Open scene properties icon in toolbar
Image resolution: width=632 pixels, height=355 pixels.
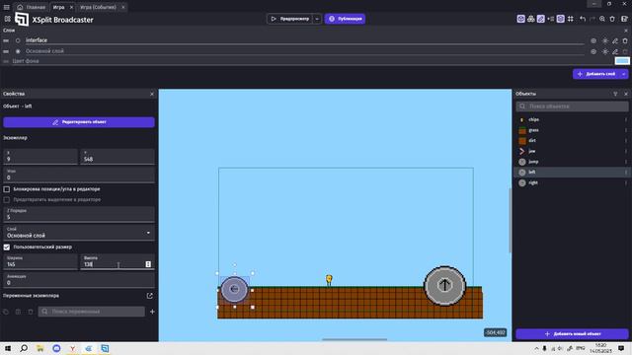(624, 19)
